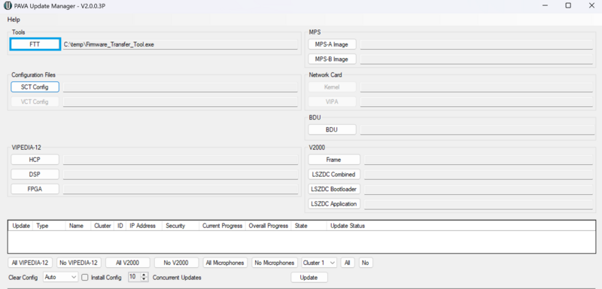Sort by the Update Status column header
Image resolution: width=602 pixels, height=289 pixels.
pos(348,226)
